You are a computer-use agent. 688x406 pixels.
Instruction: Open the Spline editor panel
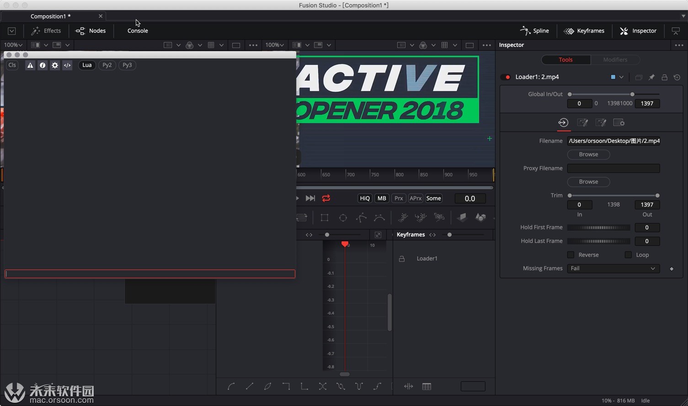click(x=534, y=31)
